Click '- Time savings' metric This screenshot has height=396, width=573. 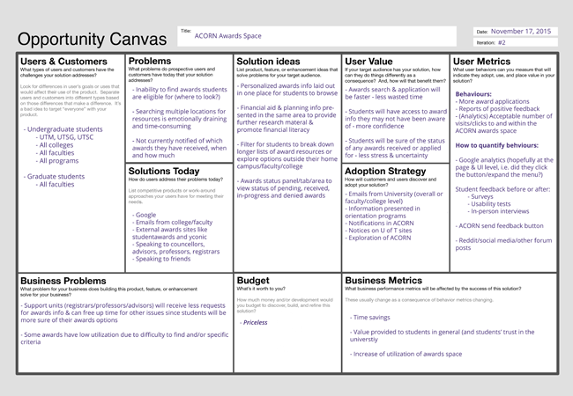click(x=370, y=318)
